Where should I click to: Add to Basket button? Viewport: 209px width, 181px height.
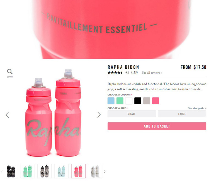tap(157, 126)
